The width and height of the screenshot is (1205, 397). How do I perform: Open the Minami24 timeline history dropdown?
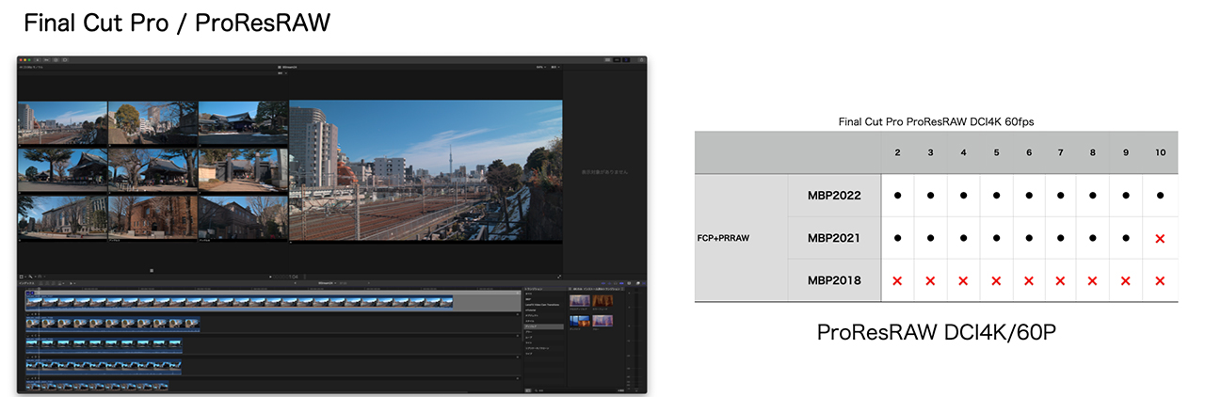pyautogui.click(x=329, y=283)
